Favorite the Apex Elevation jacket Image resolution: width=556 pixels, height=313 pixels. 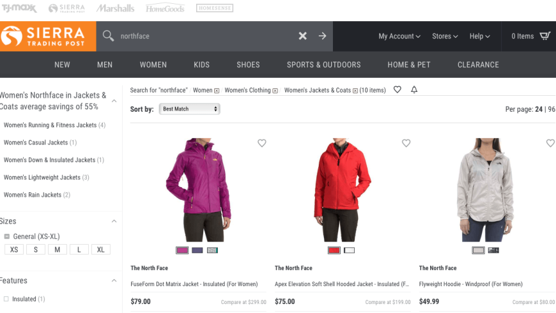tap(406, 143)
